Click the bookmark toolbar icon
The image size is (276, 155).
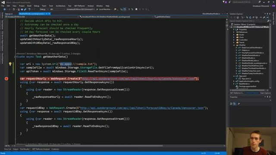(136, 9)
